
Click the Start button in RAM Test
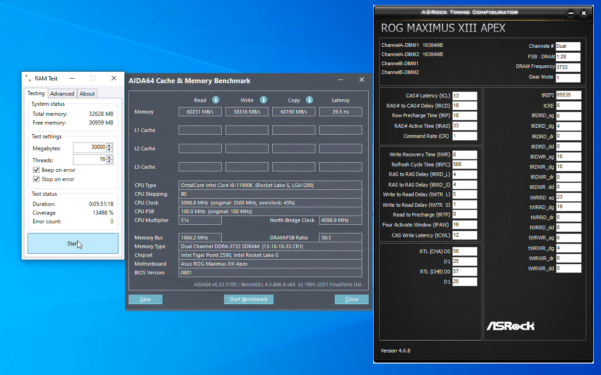pos(73,244)
